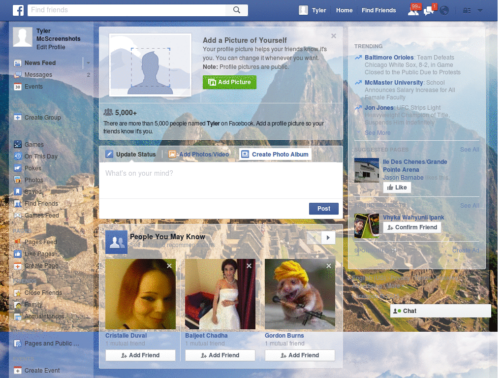Like Ile Des Chenes/Grande Pointe Arena

tap(397, 188)
